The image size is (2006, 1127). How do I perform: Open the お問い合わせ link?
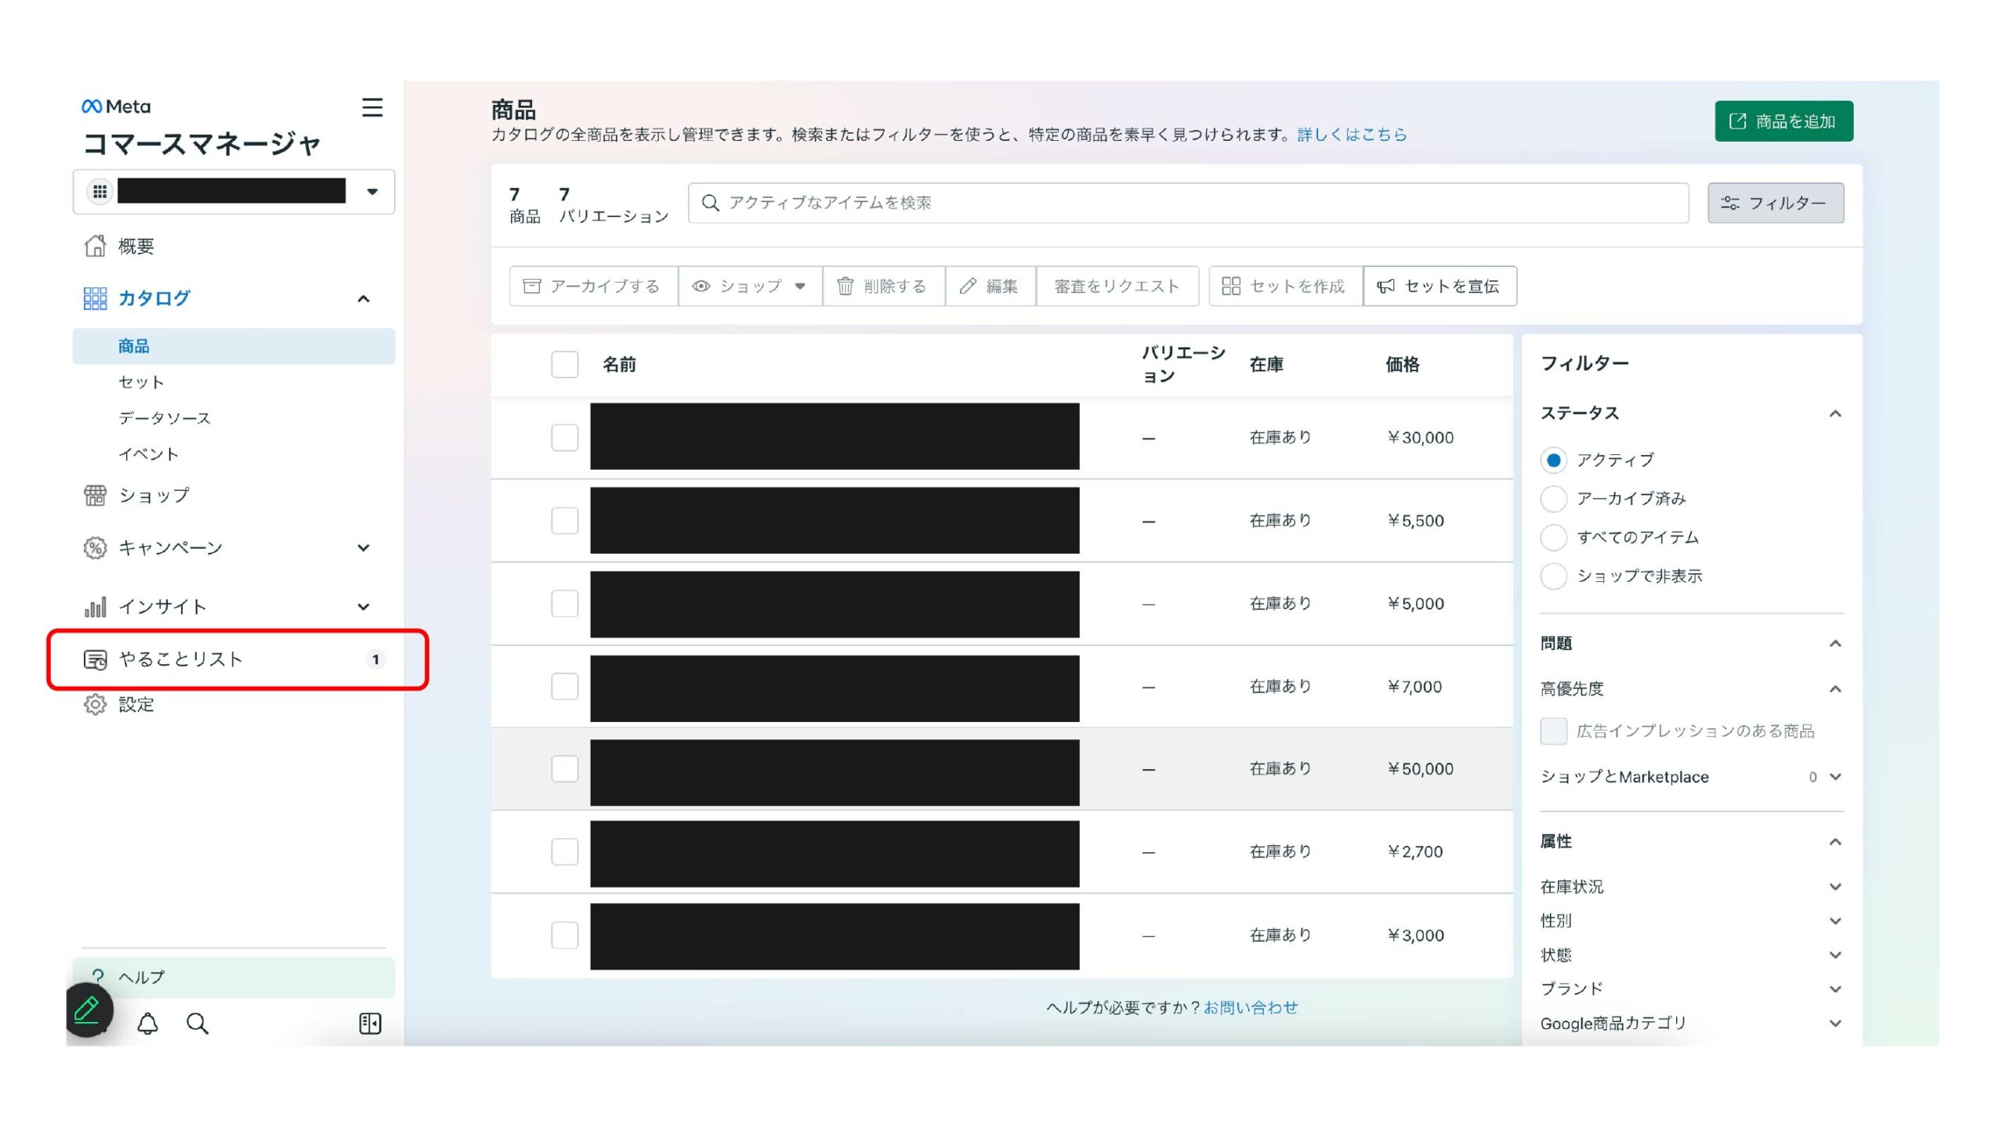(x=1251, y=1007)
